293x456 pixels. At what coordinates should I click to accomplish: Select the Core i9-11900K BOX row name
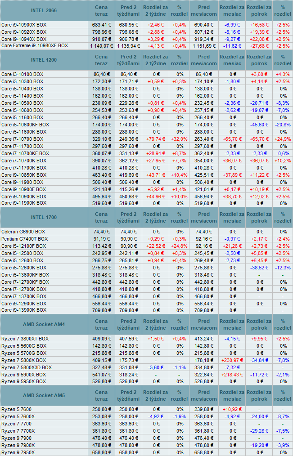(24, 203)
